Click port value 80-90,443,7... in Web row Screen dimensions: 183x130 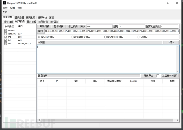26,44
